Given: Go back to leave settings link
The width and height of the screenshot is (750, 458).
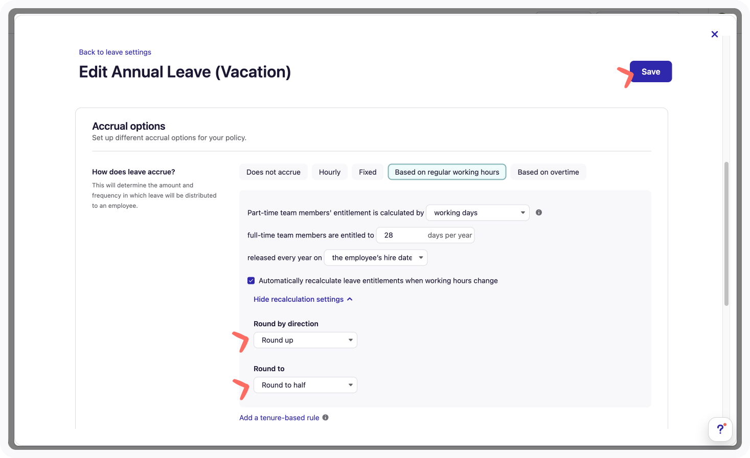Looking at the screenshot, I should tap(115, 52).
